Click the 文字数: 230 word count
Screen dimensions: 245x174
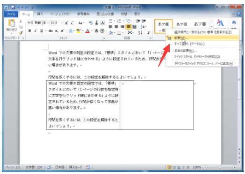pos(34,167)
